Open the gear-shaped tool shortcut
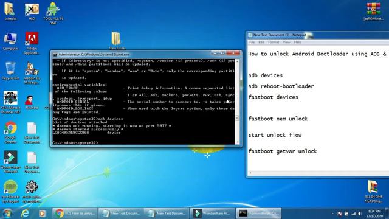 coord(32,192)
